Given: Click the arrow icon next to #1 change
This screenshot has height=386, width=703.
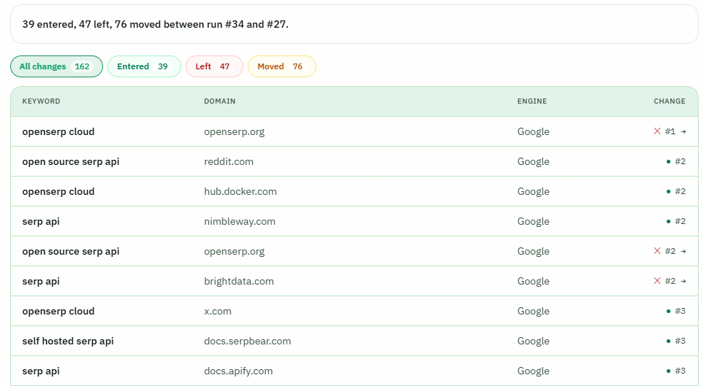Looking at the screenshot, I should click(x=683, y=131).
